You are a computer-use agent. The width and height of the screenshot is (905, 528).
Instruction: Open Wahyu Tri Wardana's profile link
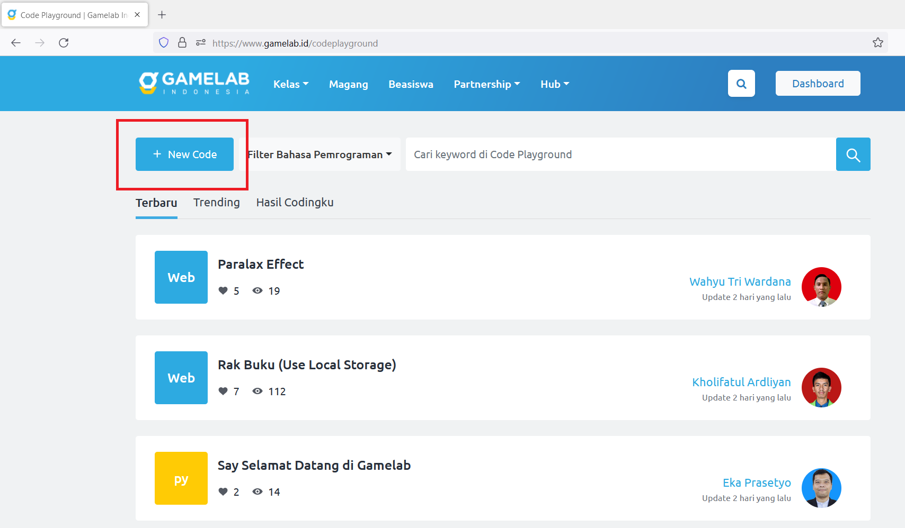coord(740,281)
